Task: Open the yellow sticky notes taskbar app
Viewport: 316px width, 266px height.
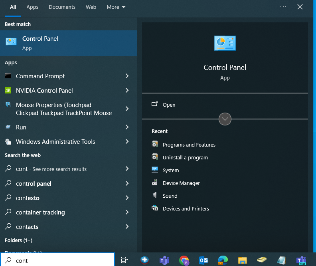Action: [262, 260]
